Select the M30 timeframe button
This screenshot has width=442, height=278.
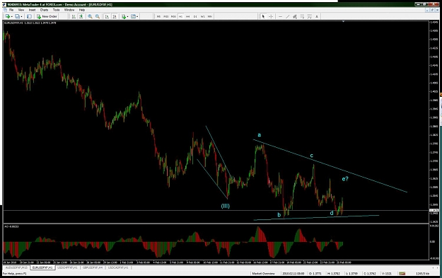[x=173, y=16]
